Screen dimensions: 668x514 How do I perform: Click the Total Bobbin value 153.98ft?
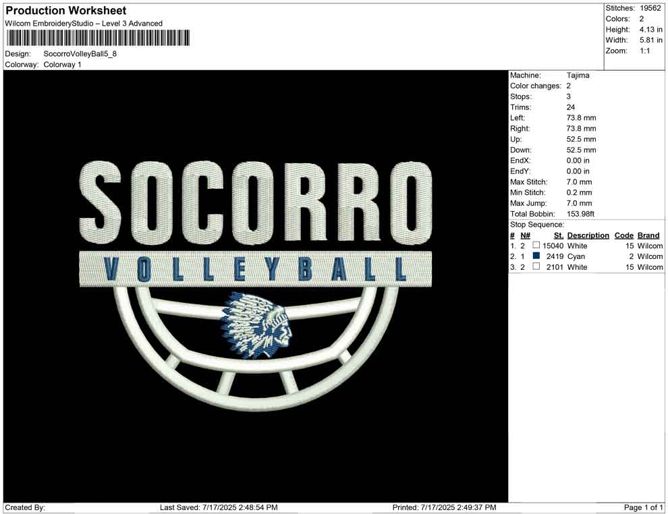click(580, 214)
